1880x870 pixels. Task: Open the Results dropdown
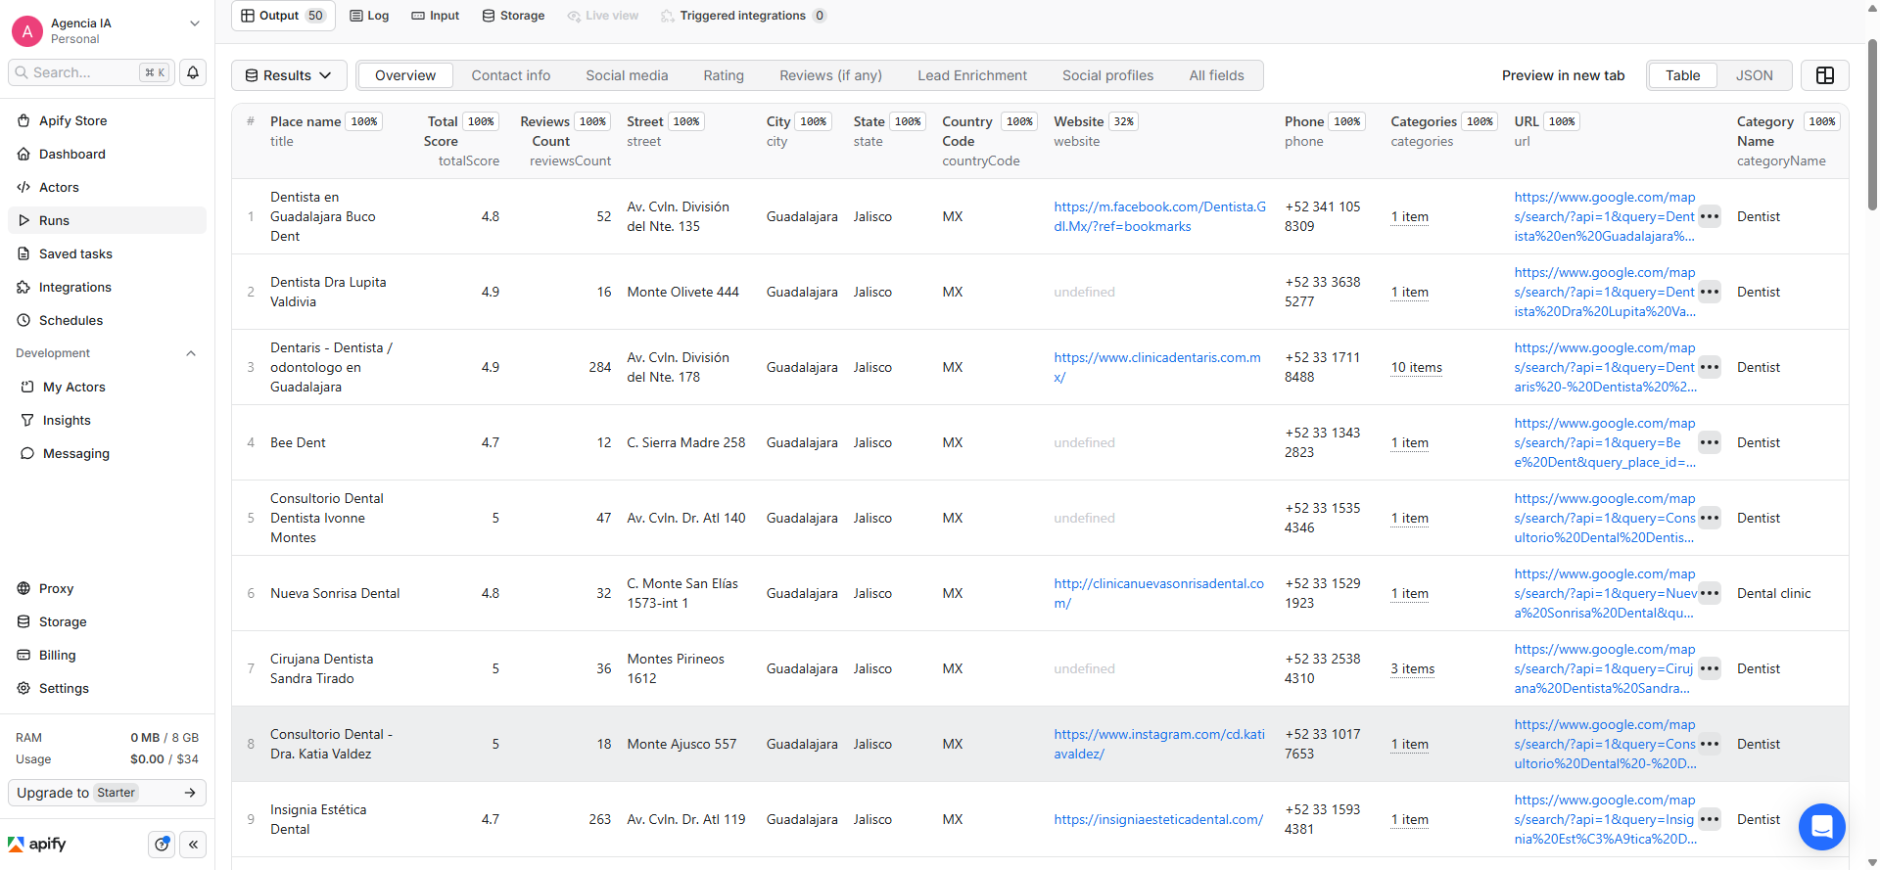pyautogui.click(x=288, y=75)
